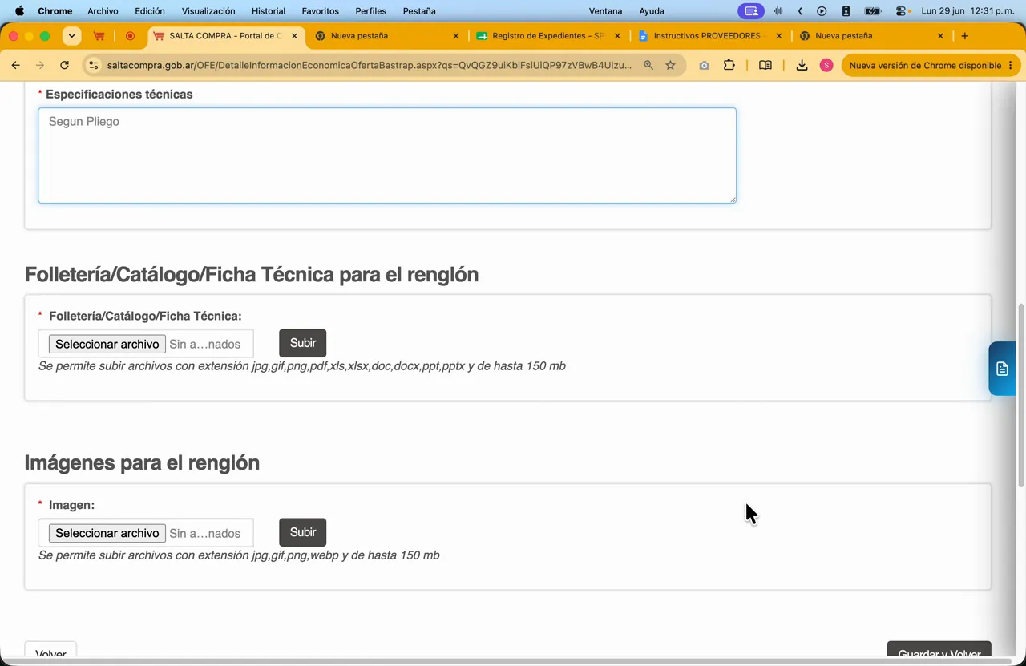The image size is (1026, 666).
Task: Open the blue floating document side button
Action: (x=1002, y=369)
